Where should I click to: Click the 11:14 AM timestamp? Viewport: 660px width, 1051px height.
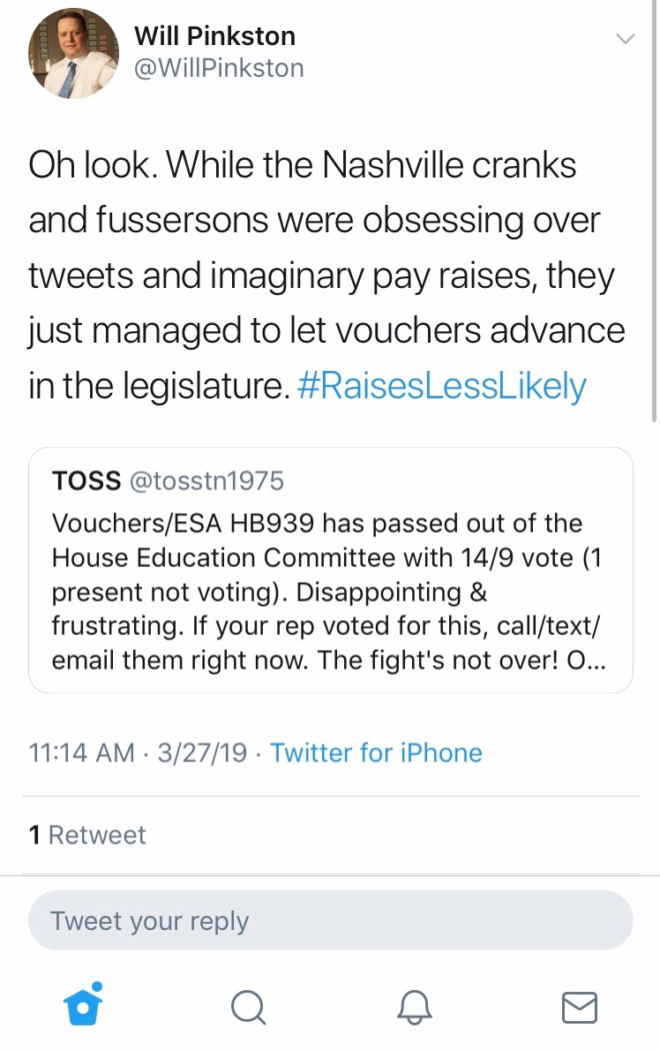(x=81, y=753)
